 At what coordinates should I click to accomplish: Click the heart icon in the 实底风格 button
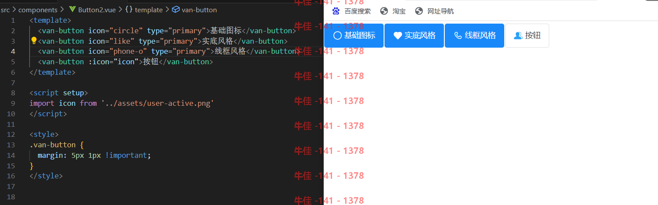click(x=398, y=36)
